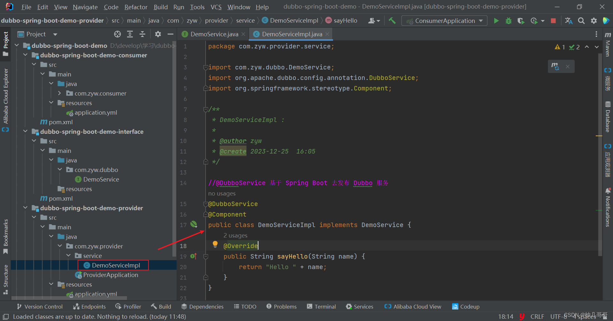Close the DemoServiceImpl.java tab
Viewport: 613px width, 321px height.
coord(327,34)
